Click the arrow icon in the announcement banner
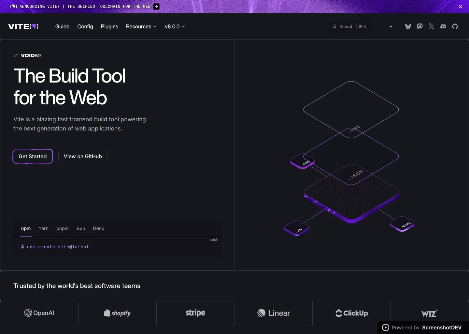Viewport: 469px width, 334px height. [156, 7]
